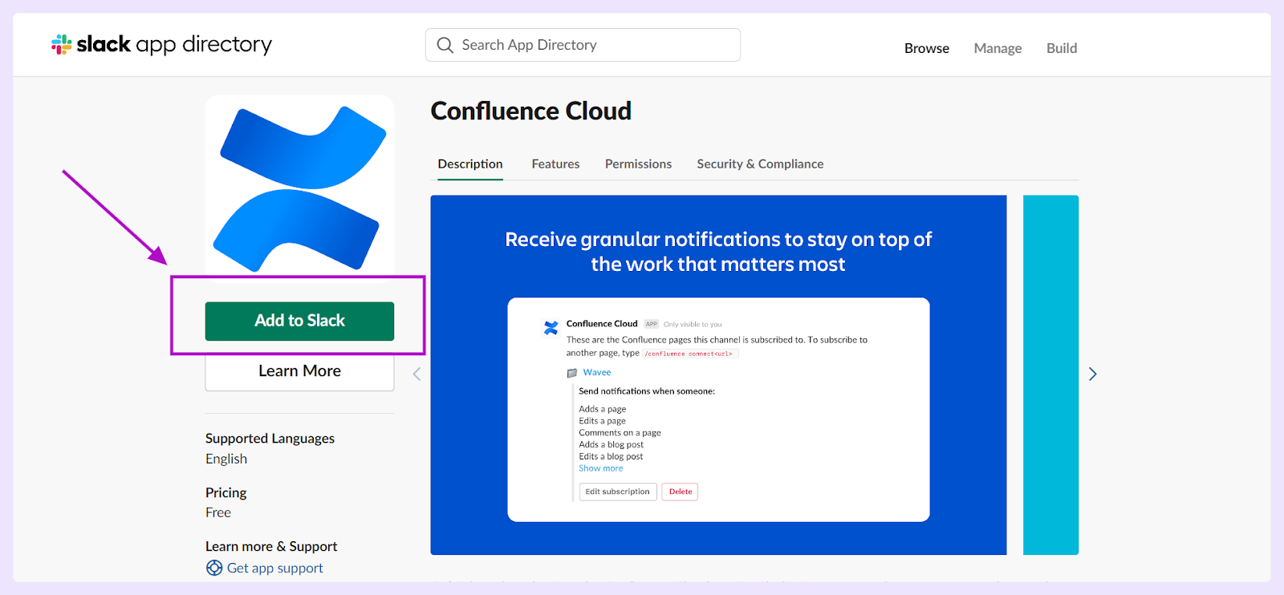Click Show more in the preview

600,468
